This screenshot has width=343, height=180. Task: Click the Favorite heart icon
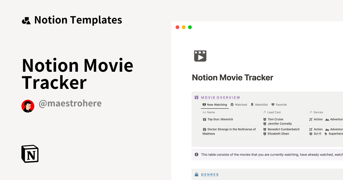pyautogui.click(x=273, y=105)
